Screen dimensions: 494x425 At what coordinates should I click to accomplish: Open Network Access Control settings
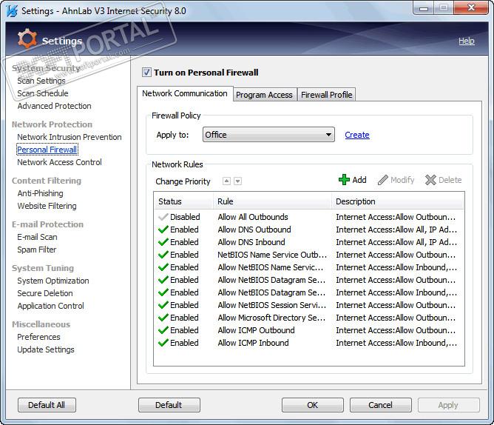(60, 162)
